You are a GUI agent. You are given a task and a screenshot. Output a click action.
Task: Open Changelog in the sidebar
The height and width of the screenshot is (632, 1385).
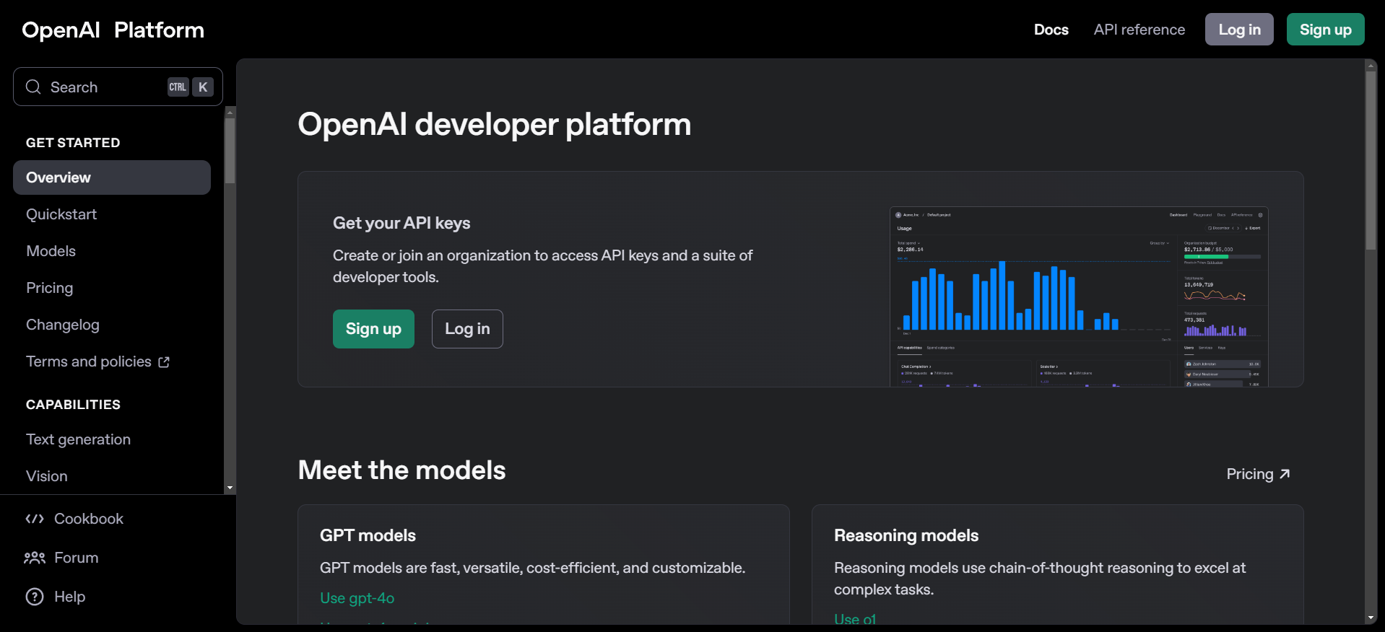[63, 325]
